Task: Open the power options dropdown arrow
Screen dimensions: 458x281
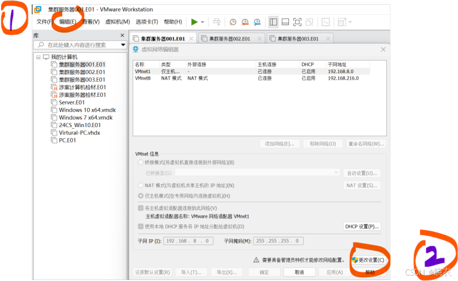Action: pyautogui.click(x=202, y=22)
